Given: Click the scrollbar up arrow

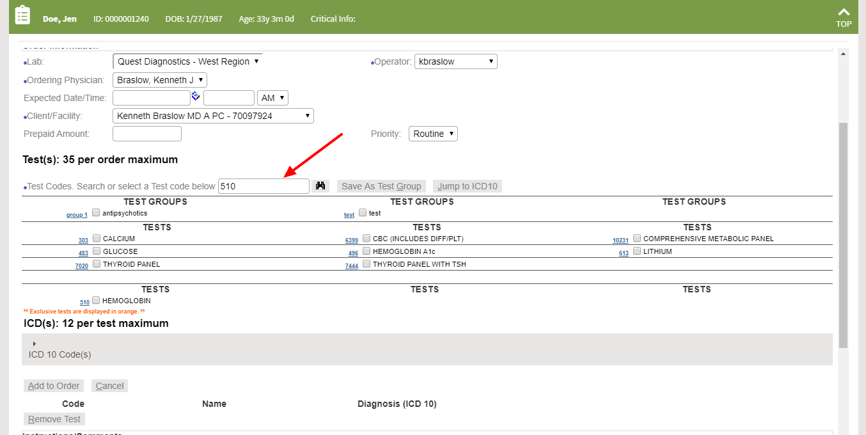Looking at the screenshot, I should click(843, 54).
